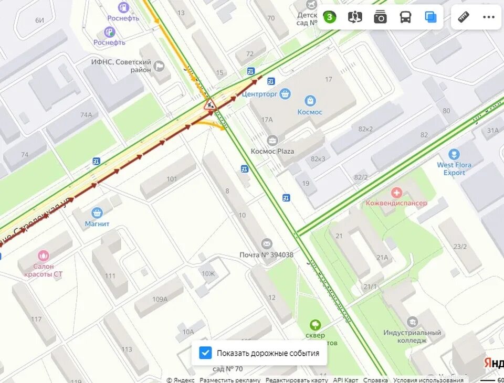Open the Условия использования link
The image size is (504, 383).
tap(428, 380)
